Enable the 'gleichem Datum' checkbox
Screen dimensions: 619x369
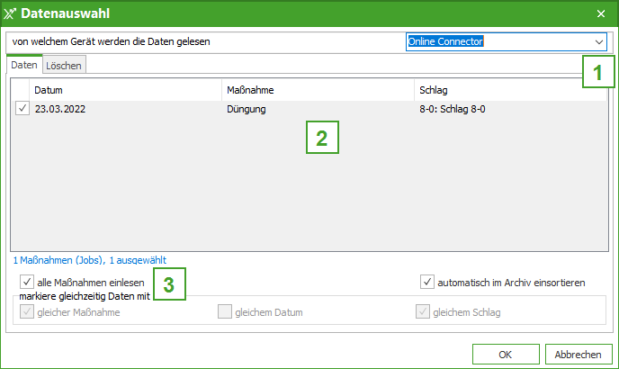[225, 312]
